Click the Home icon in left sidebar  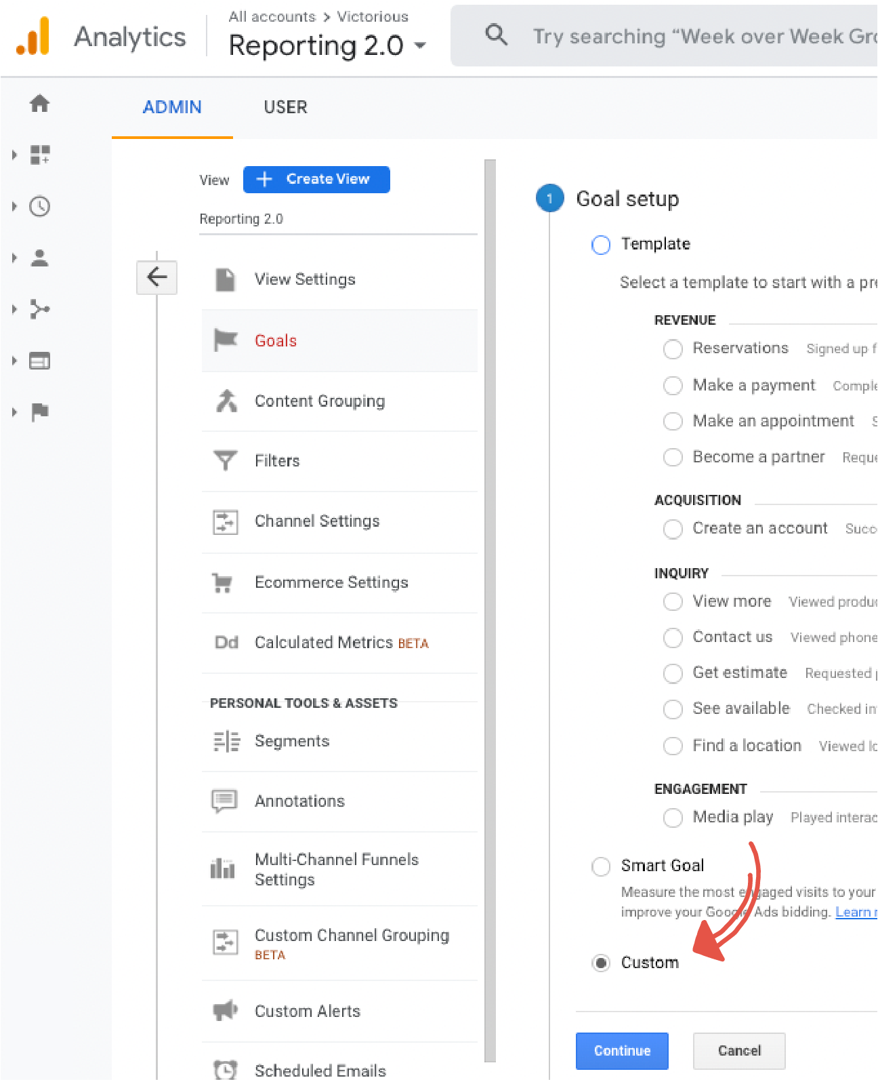[x=39, y=103]
